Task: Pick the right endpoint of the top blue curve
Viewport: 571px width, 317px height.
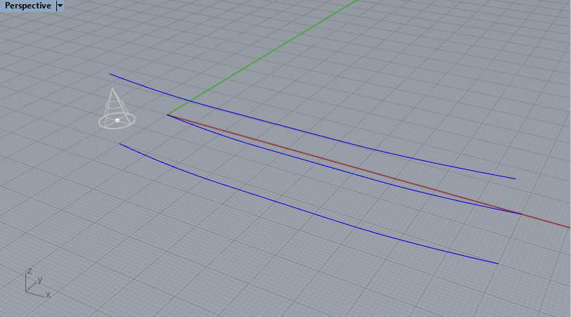Action: [x=515, y=179]
